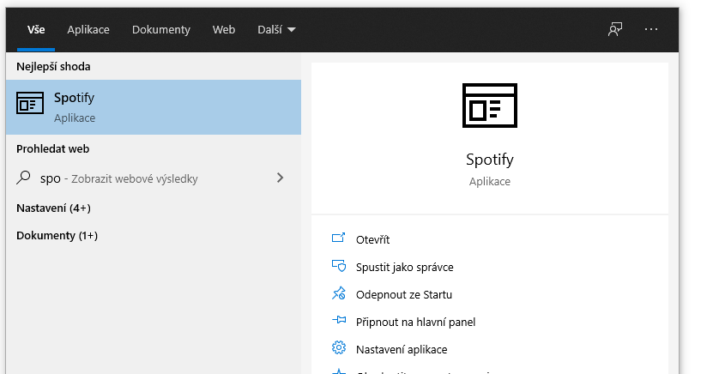Click the Nastavení aplikace gear icon

click(338, 348)
